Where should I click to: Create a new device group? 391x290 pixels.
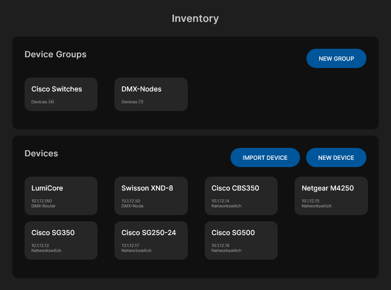tap(336, 58)
